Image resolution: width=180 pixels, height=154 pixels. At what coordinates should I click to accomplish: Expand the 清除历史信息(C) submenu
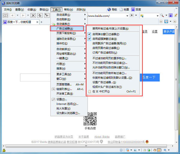(69, 39)
